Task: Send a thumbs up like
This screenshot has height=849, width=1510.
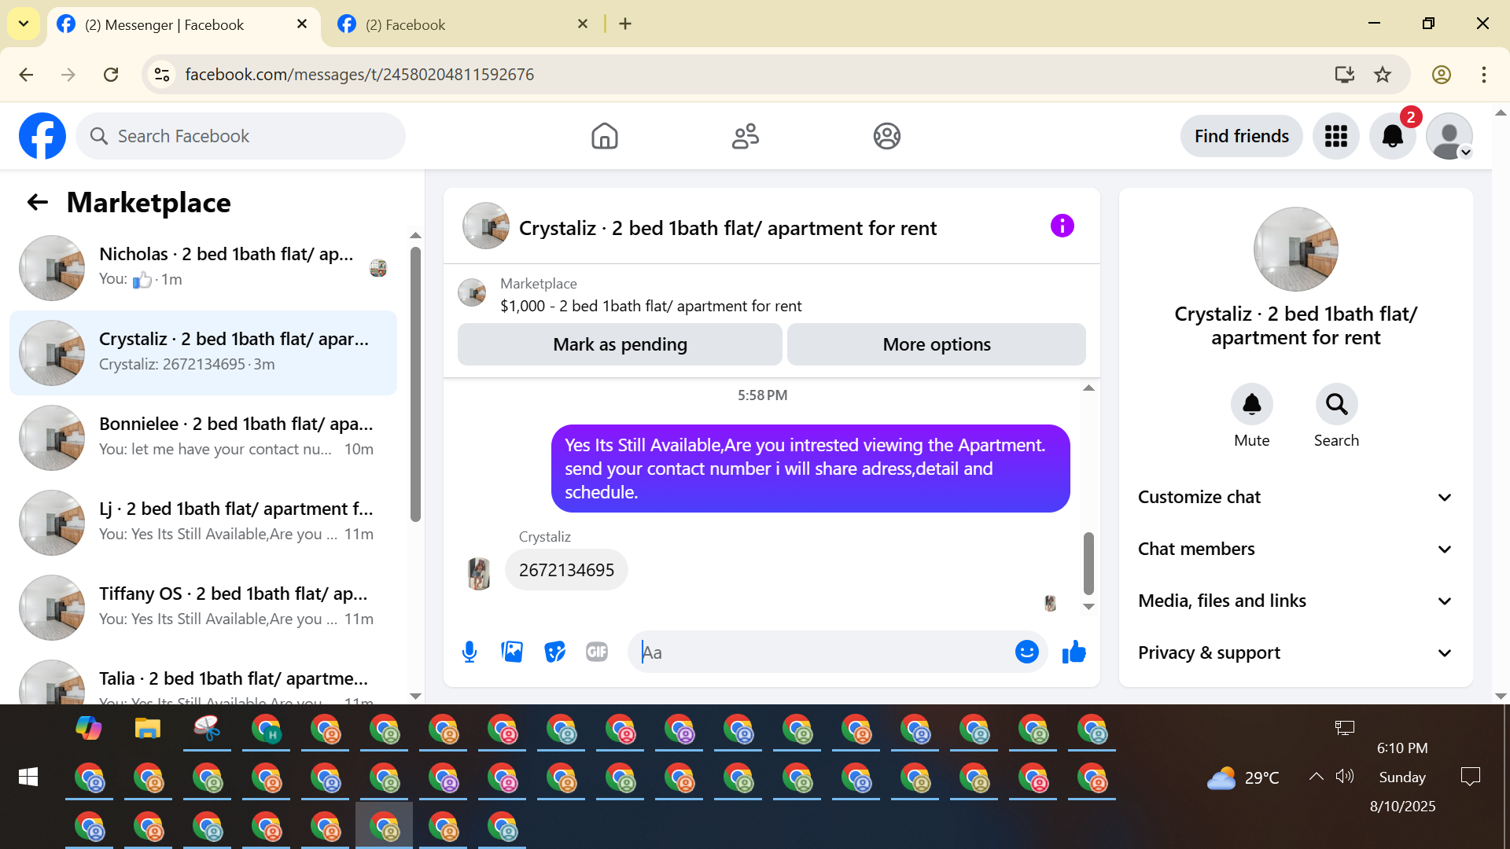Action: 1074,652
